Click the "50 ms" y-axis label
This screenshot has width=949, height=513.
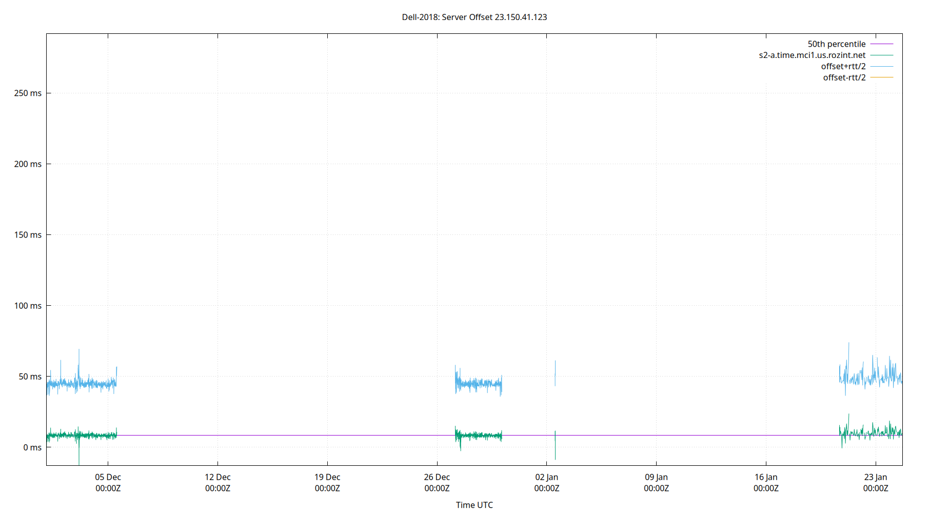[x=30, y=377]
